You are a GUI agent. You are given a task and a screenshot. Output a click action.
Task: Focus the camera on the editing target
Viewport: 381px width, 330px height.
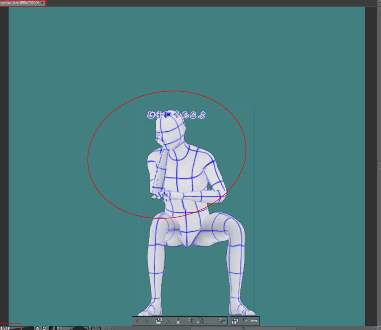click(169, 321)
